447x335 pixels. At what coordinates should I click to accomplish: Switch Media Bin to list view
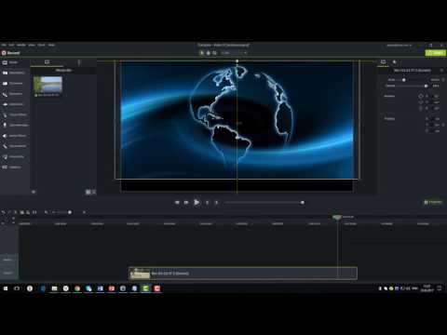[94, 192]
